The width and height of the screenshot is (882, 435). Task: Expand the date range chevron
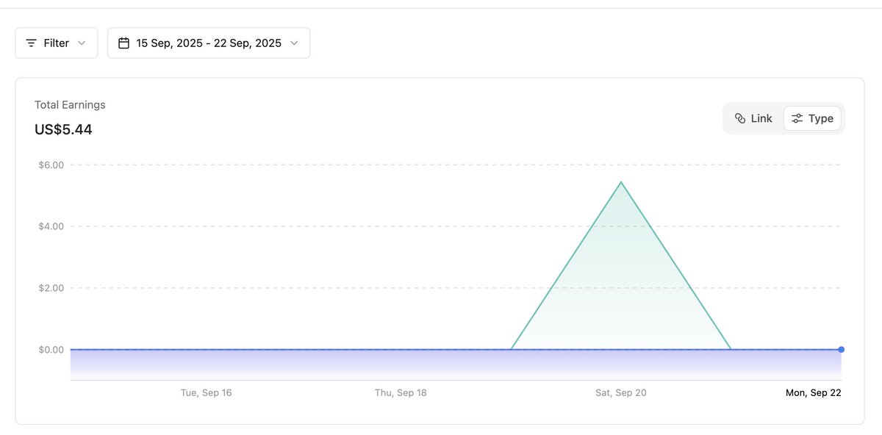pos(294,43)
